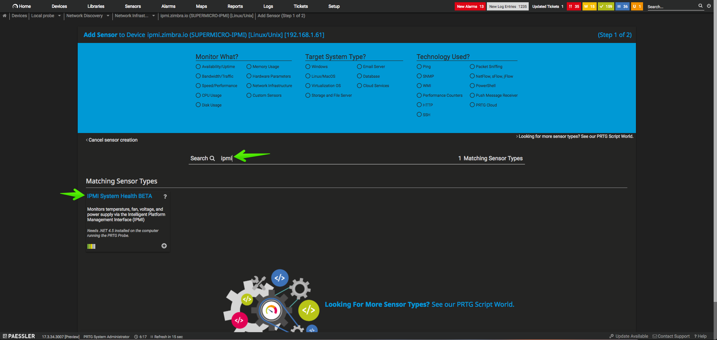The height and width of the screenshot is (340, 717).
Task: Show the 15 warning sensors yellow badge
Action: pos(590,6)
